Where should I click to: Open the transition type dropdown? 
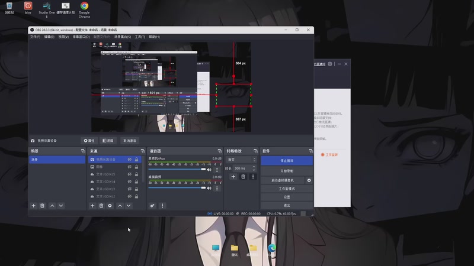[x=241, y=160]
